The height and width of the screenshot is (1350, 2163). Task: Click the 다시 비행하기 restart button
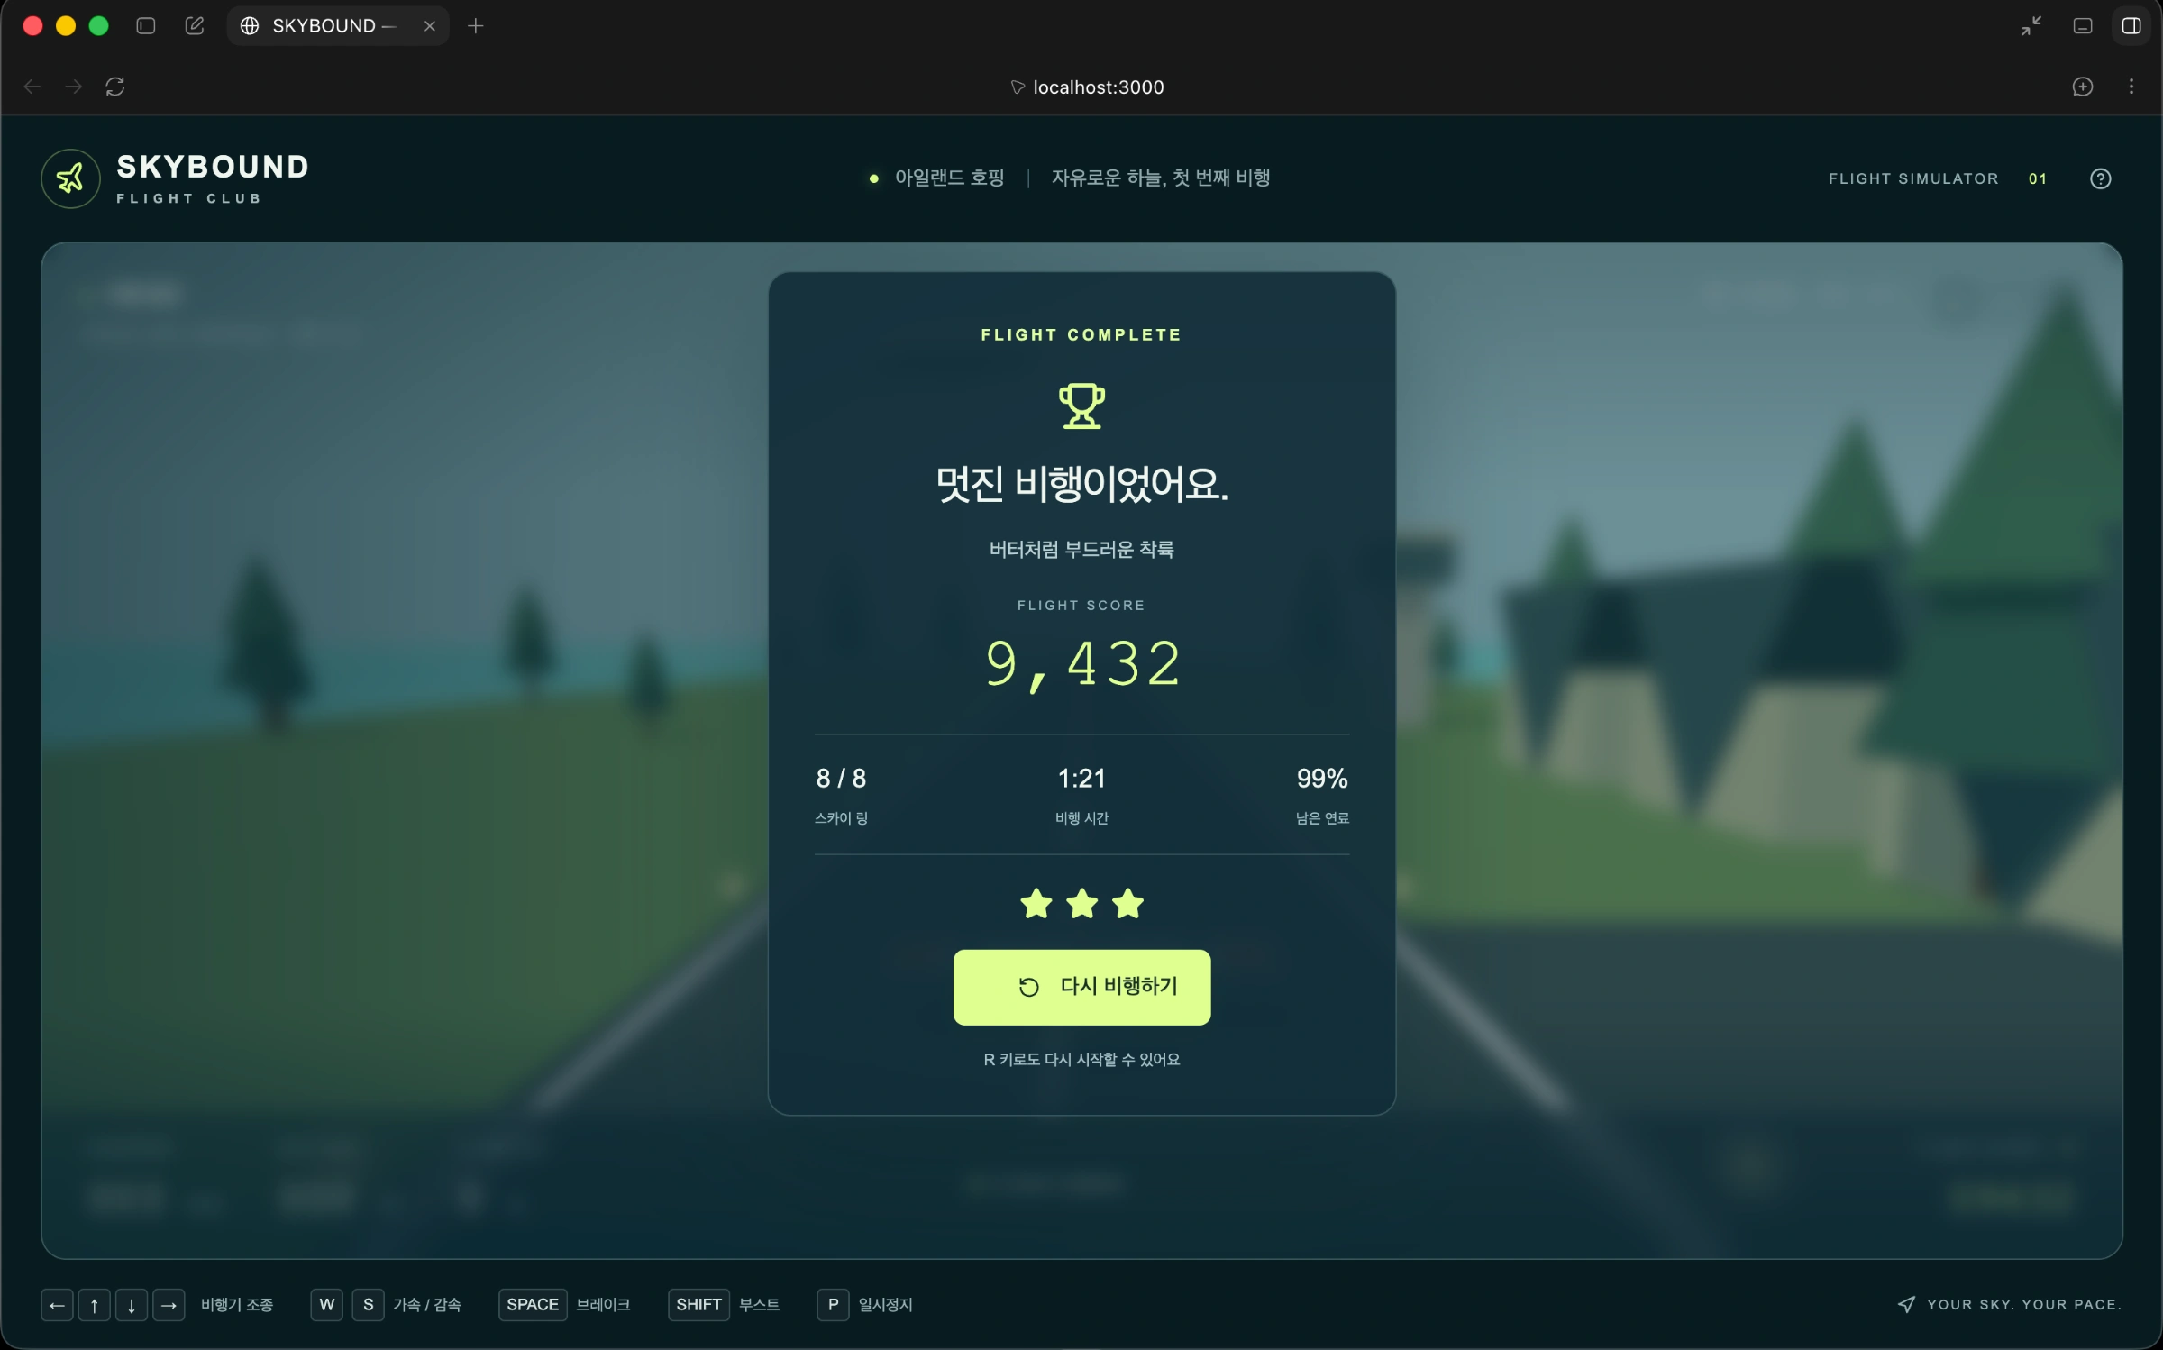click(1081, 987)
